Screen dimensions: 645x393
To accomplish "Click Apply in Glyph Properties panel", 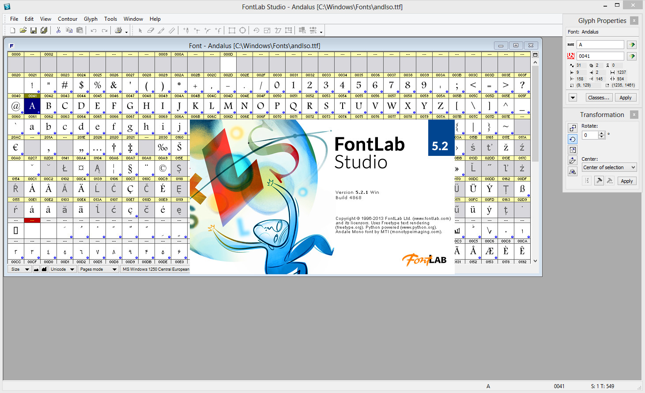I will click(626, 98).
